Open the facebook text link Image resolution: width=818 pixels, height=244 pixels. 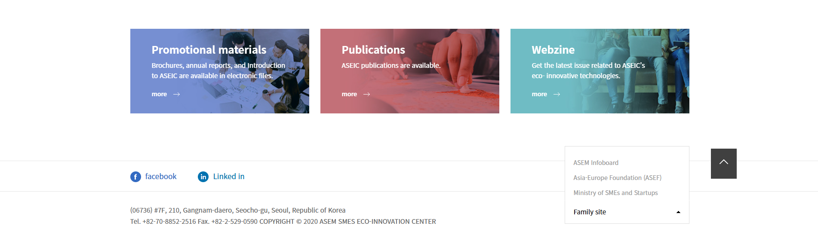click(x=161, y=177)
